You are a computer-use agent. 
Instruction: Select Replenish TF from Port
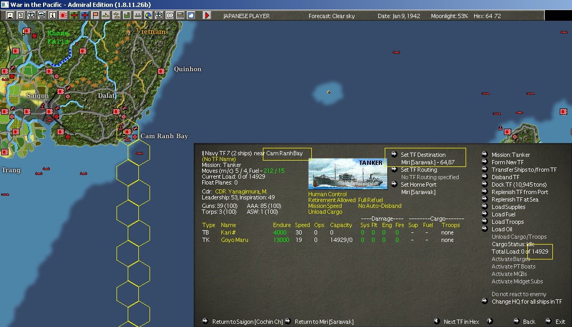[x=519, y=192]
